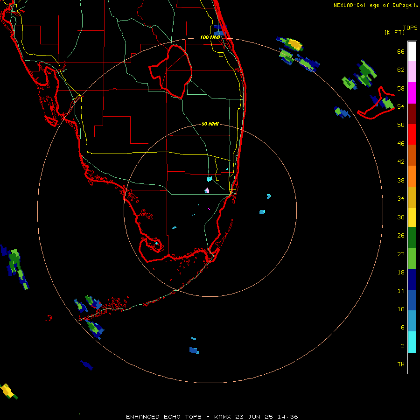Click the 22 scale value

coord(401,254)
